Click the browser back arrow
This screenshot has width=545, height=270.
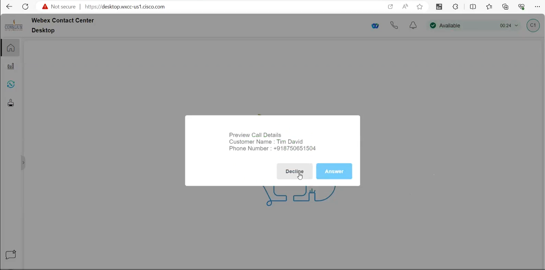click(x=9, y=7)
